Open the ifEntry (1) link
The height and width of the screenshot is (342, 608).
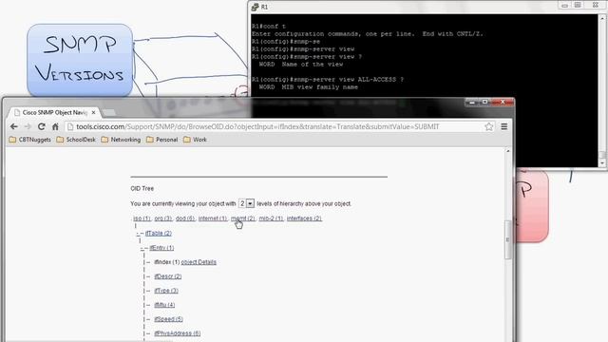[161, 248]
